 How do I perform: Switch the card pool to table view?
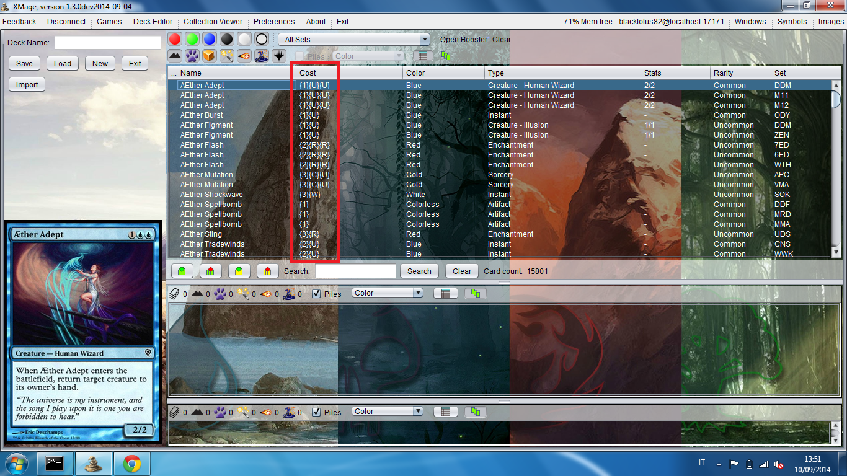pos(422,56)
